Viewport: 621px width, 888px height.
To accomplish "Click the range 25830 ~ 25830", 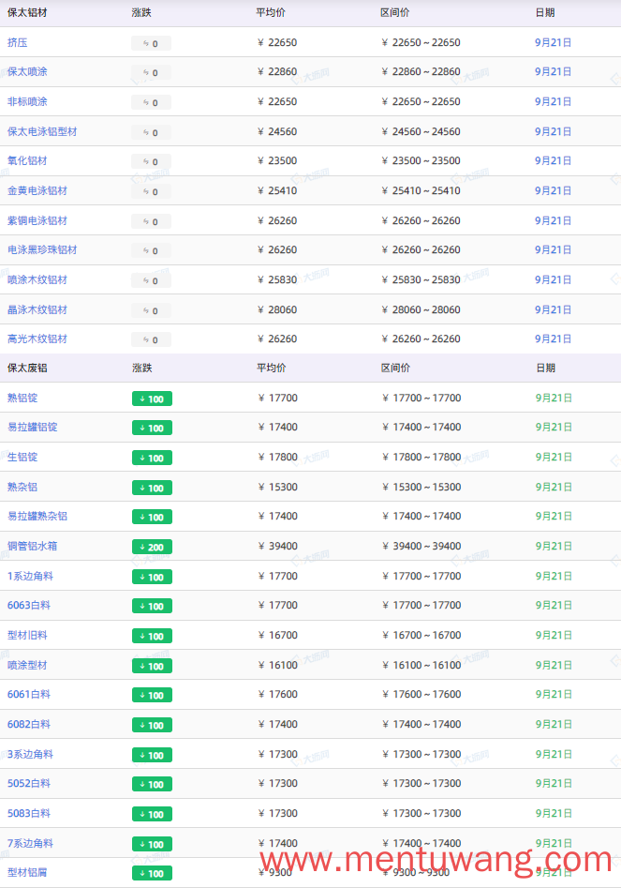I will (x=421, y=279).
